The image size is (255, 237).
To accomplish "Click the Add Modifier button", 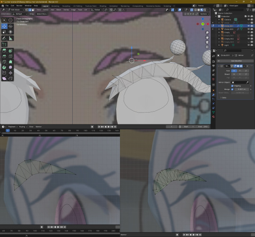I will click(235, 61).
